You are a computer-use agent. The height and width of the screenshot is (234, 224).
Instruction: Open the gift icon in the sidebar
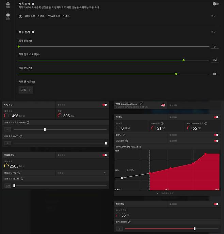tap(8, 4)
